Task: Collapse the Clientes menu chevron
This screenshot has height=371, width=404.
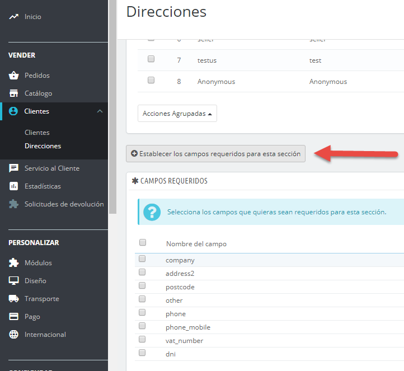Action: pos(100,111)
